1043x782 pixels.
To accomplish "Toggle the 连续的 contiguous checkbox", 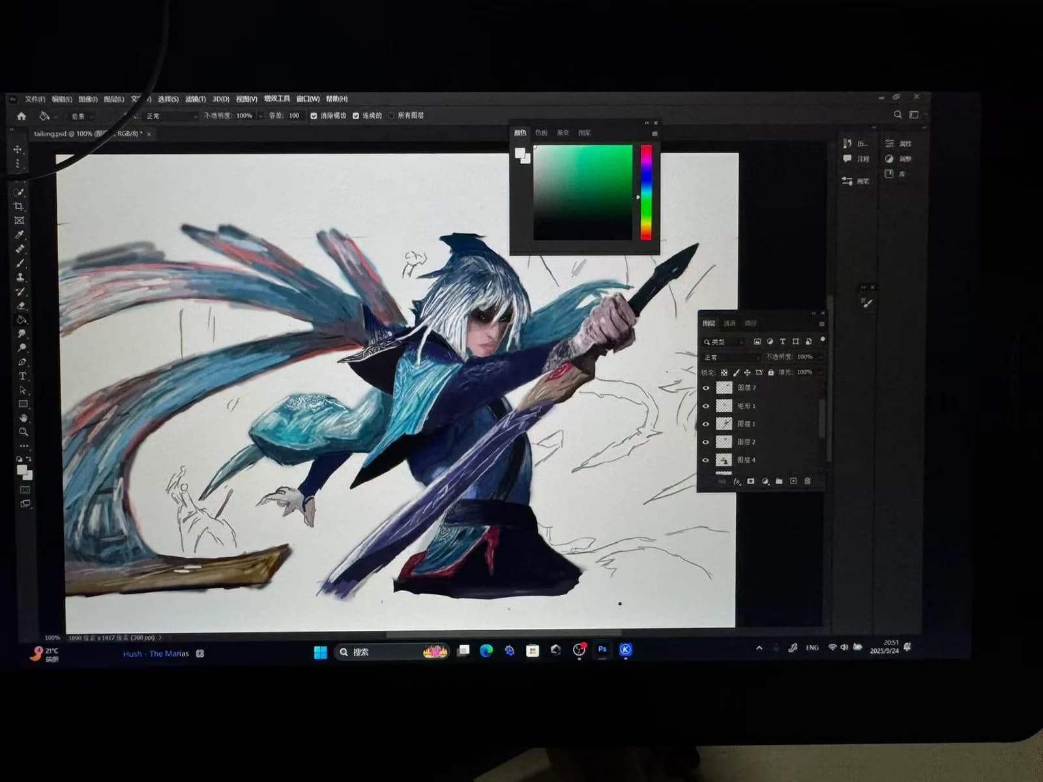I will pyautogui.click(x=356, y=116).
